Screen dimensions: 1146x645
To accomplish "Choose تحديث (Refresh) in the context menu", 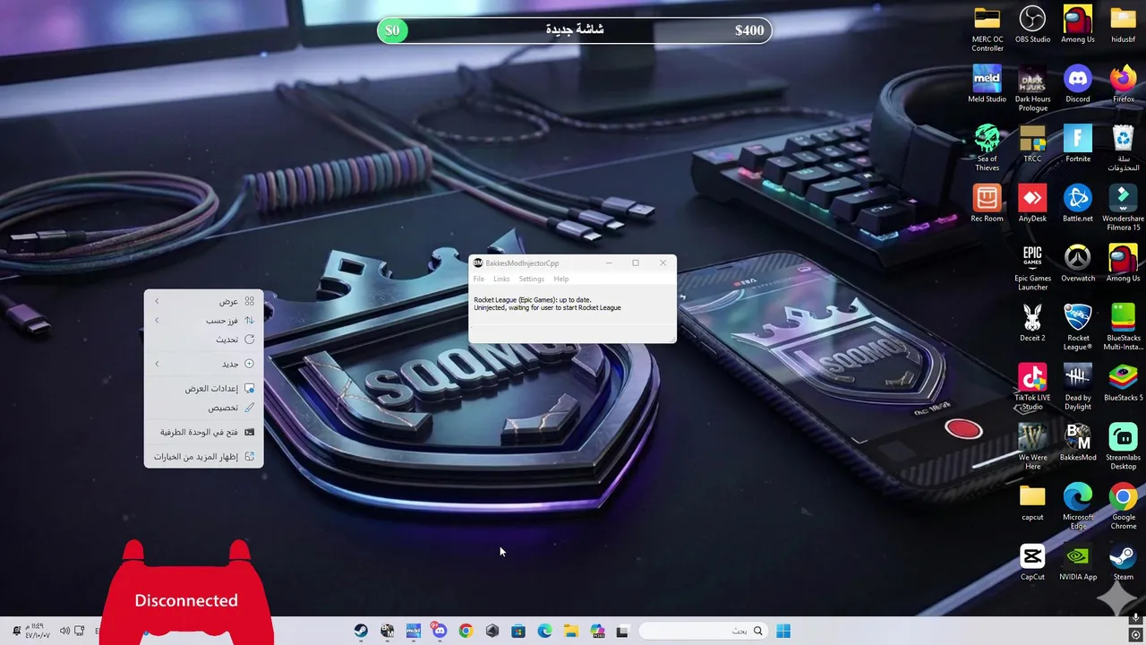I will pos(203,340).
